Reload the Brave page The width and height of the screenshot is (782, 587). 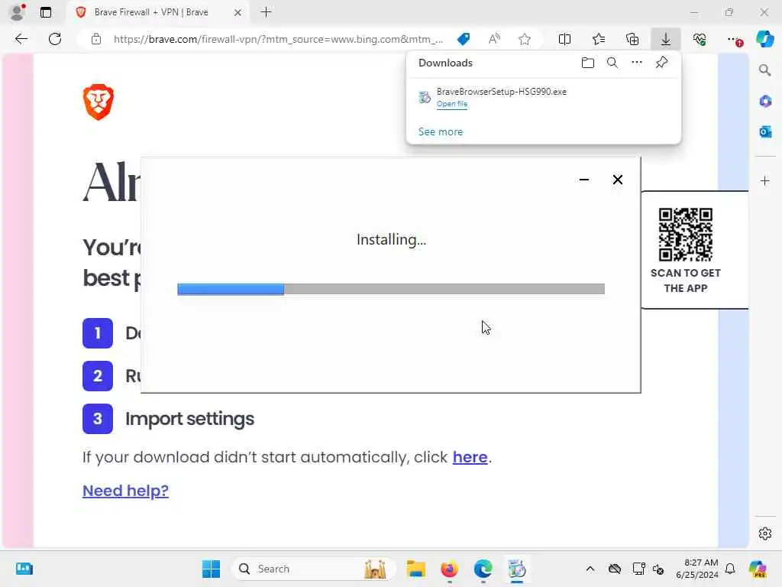click(x=55, y=39)
